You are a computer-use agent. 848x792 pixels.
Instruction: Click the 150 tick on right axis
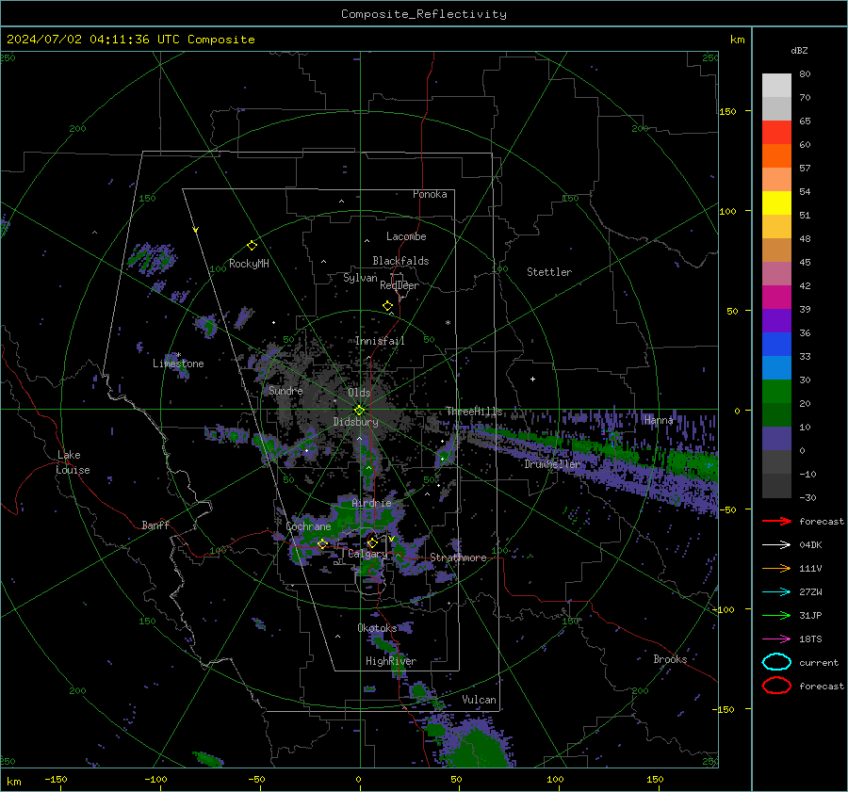tap(728, 111)
